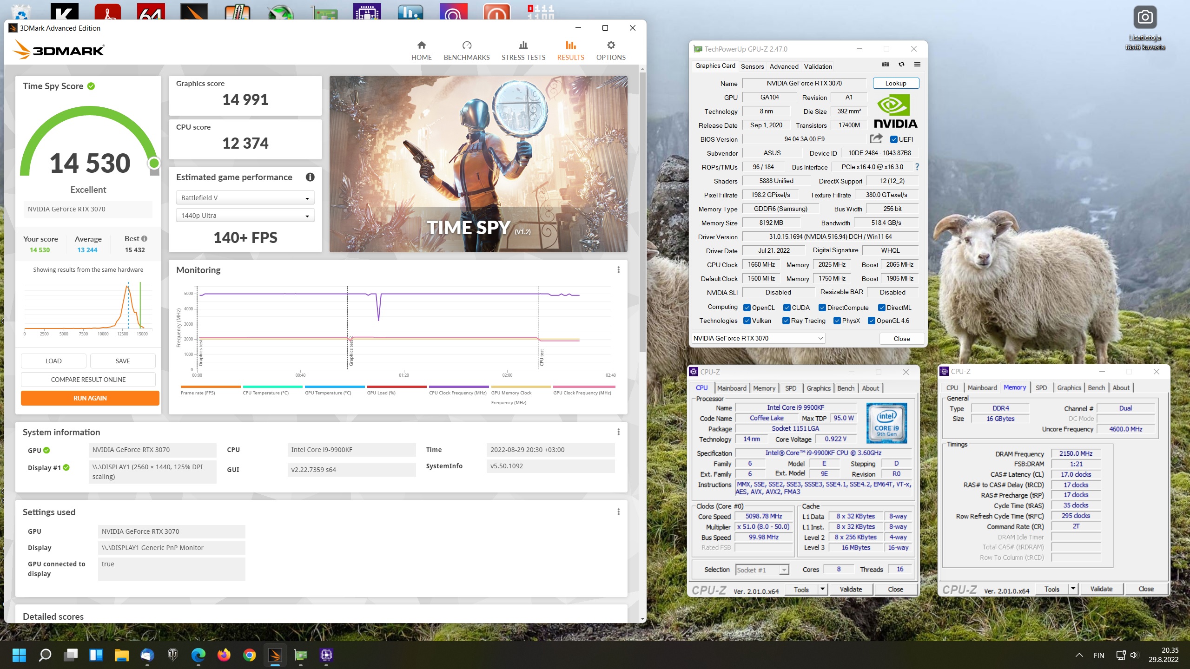
Task: Open the GPU selector dropdown in GPU-Z
Action: 758,338
